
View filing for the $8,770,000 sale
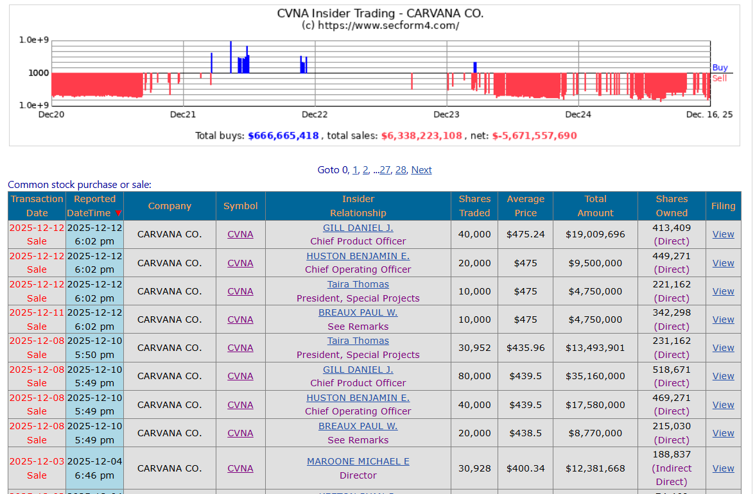(x=723, y=433)
